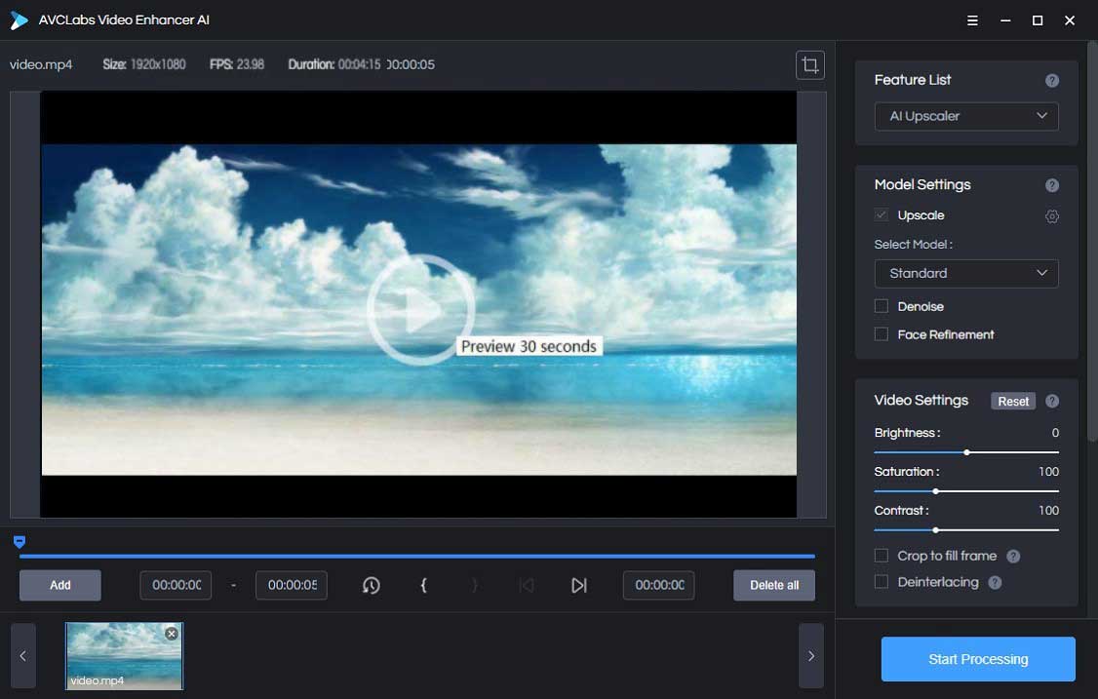The image size is (1098, 699).
Task: Open the hamburger menu in the title bar
Action: (x=971, y=19)
